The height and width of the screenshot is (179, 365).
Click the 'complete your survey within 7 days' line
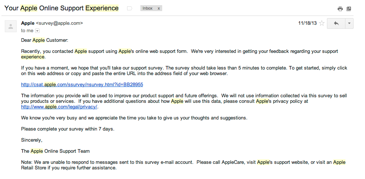[x=68, y=129]
